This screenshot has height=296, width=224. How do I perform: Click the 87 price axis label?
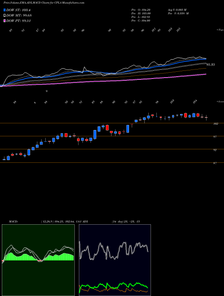(215, 163)
